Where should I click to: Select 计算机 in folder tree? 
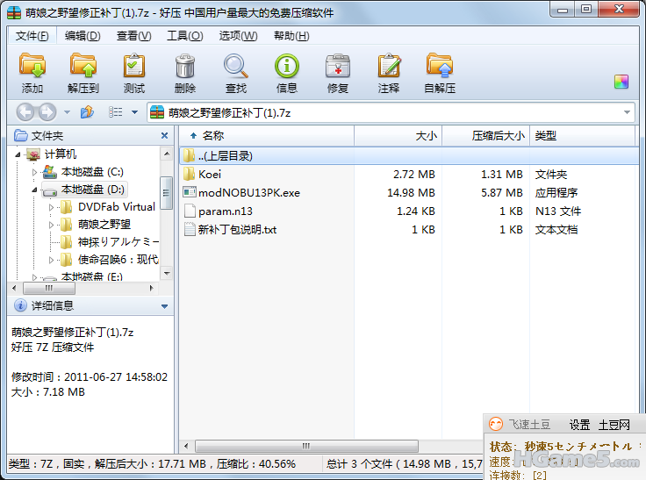click(61, 154)
